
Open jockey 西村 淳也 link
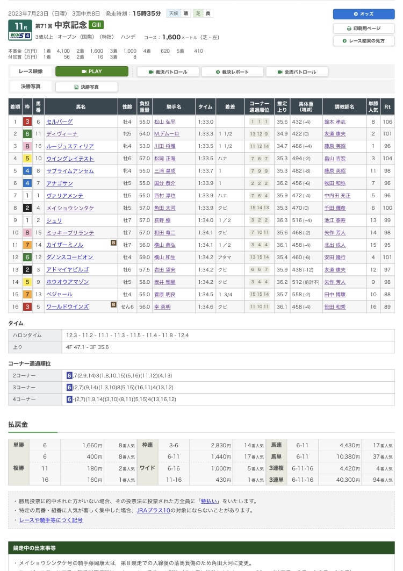click(164, 196)
